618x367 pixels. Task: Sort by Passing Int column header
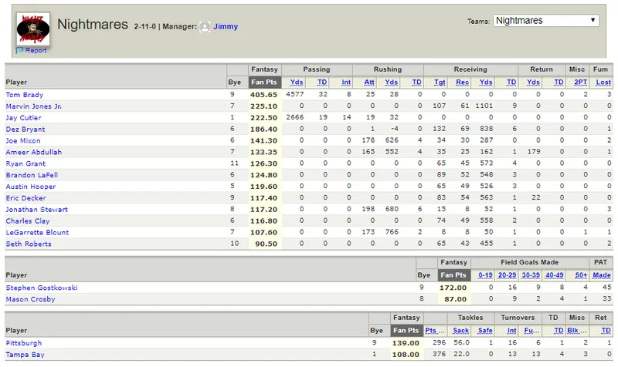click(x=345, y=82)
